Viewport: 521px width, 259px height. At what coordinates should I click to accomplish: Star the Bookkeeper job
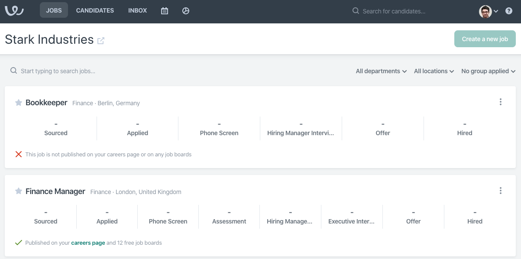click(19, 103)
